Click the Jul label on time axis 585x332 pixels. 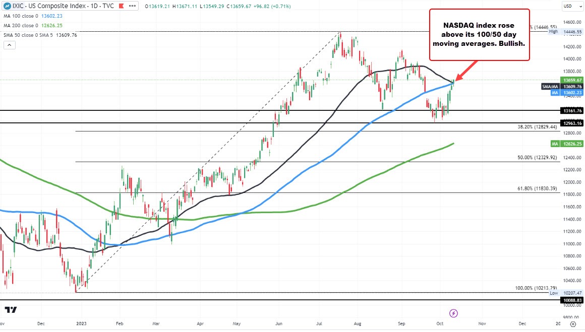pos(319,323)
